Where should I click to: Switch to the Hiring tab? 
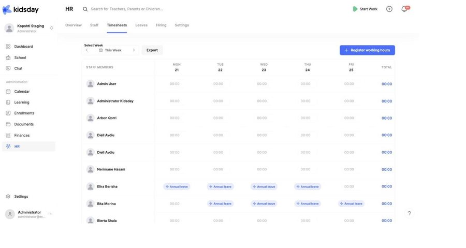click(161, 25)
